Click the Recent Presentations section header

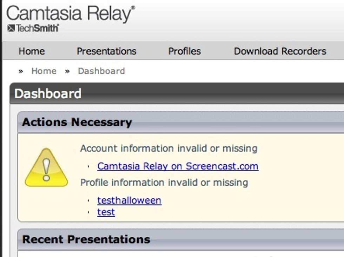tap(86, 239)
